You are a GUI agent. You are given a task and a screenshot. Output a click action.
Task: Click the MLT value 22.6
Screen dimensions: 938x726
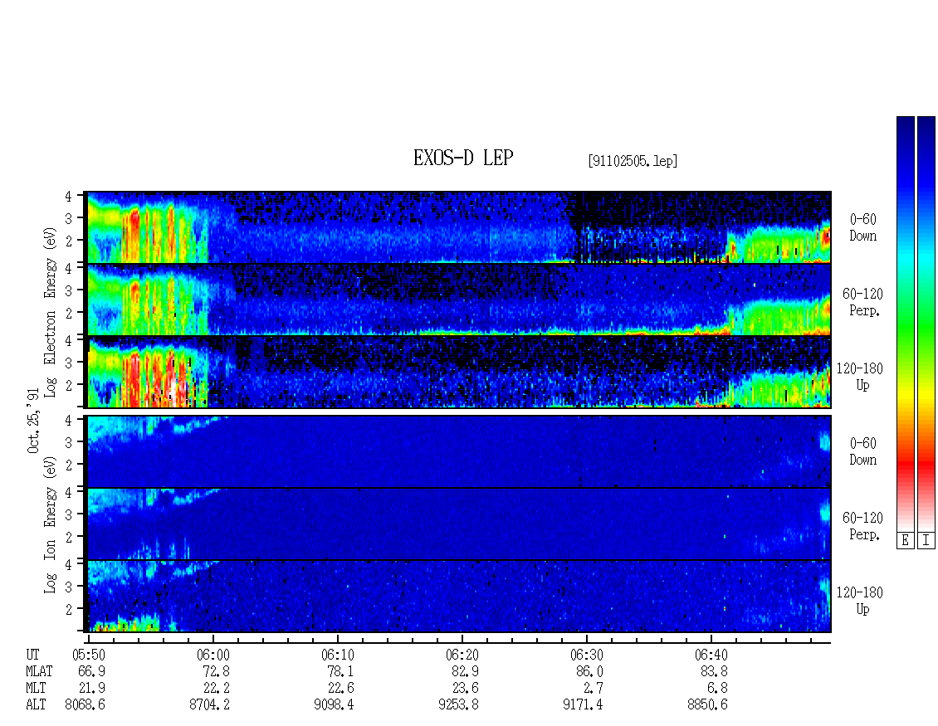[340, 688]
